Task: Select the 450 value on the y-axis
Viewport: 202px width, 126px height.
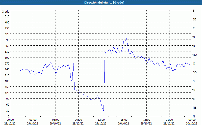Action: pos(7,28)
